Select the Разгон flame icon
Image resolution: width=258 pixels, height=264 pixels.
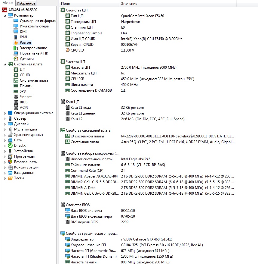[x=16, y=42]
